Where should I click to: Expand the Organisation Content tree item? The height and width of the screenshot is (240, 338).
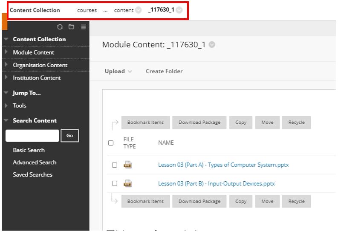[x=6, y=64]
